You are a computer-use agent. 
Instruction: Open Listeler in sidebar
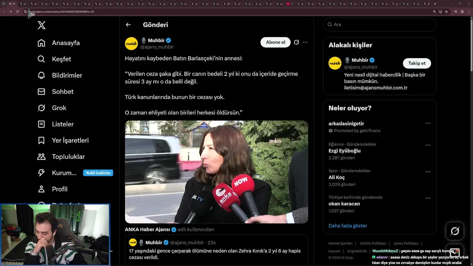point(55,124)
